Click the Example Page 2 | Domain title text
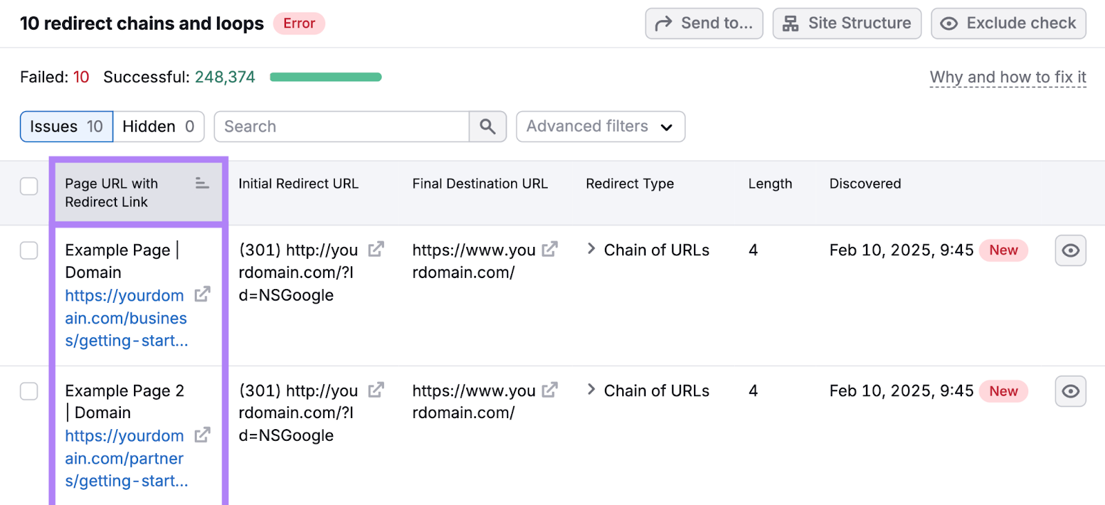 125,402
